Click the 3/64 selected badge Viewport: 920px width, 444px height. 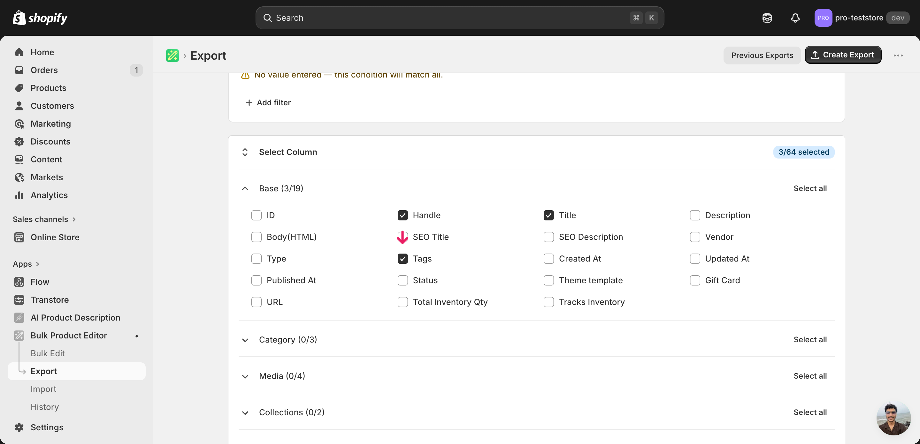(804, 152)
